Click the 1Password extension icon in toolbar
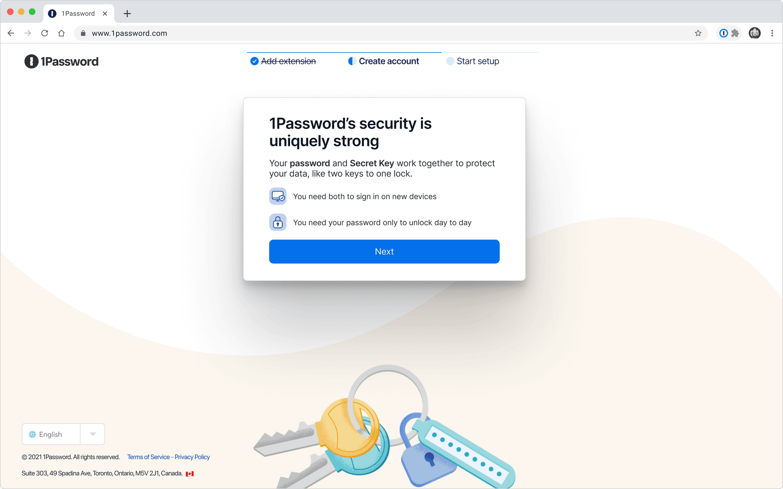783x489 pixels. (723, 33)
